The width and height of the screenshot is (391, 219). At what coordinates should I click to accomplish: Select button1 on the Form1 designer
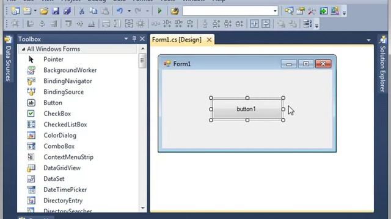[x=247, y=109]
